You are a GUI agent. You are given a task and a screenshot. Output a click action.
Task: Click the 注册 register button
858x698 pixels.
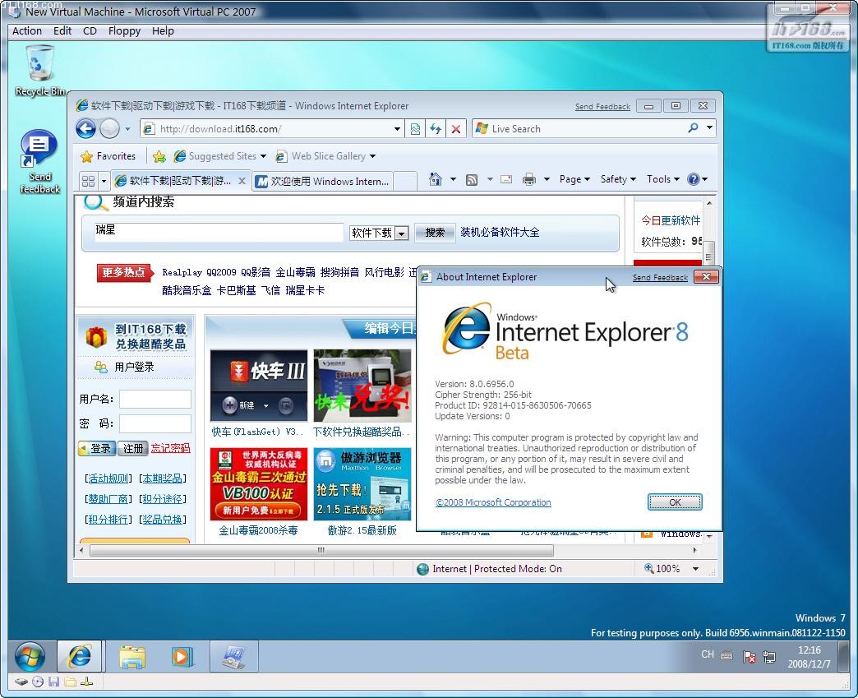pyautogui.click(x=133, y=448)
